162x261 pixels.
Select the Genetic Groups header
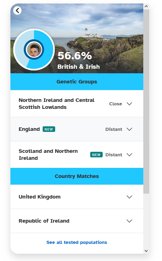pos(77,82)
